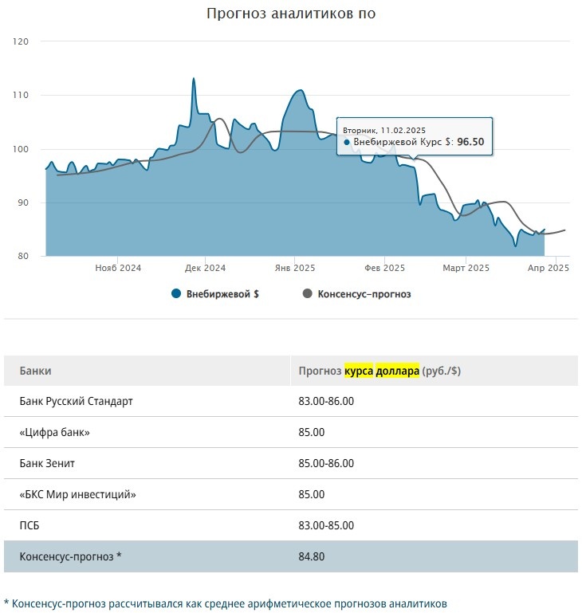Select the Банк Русский Стандарт row name

click(x=76, y=401)
